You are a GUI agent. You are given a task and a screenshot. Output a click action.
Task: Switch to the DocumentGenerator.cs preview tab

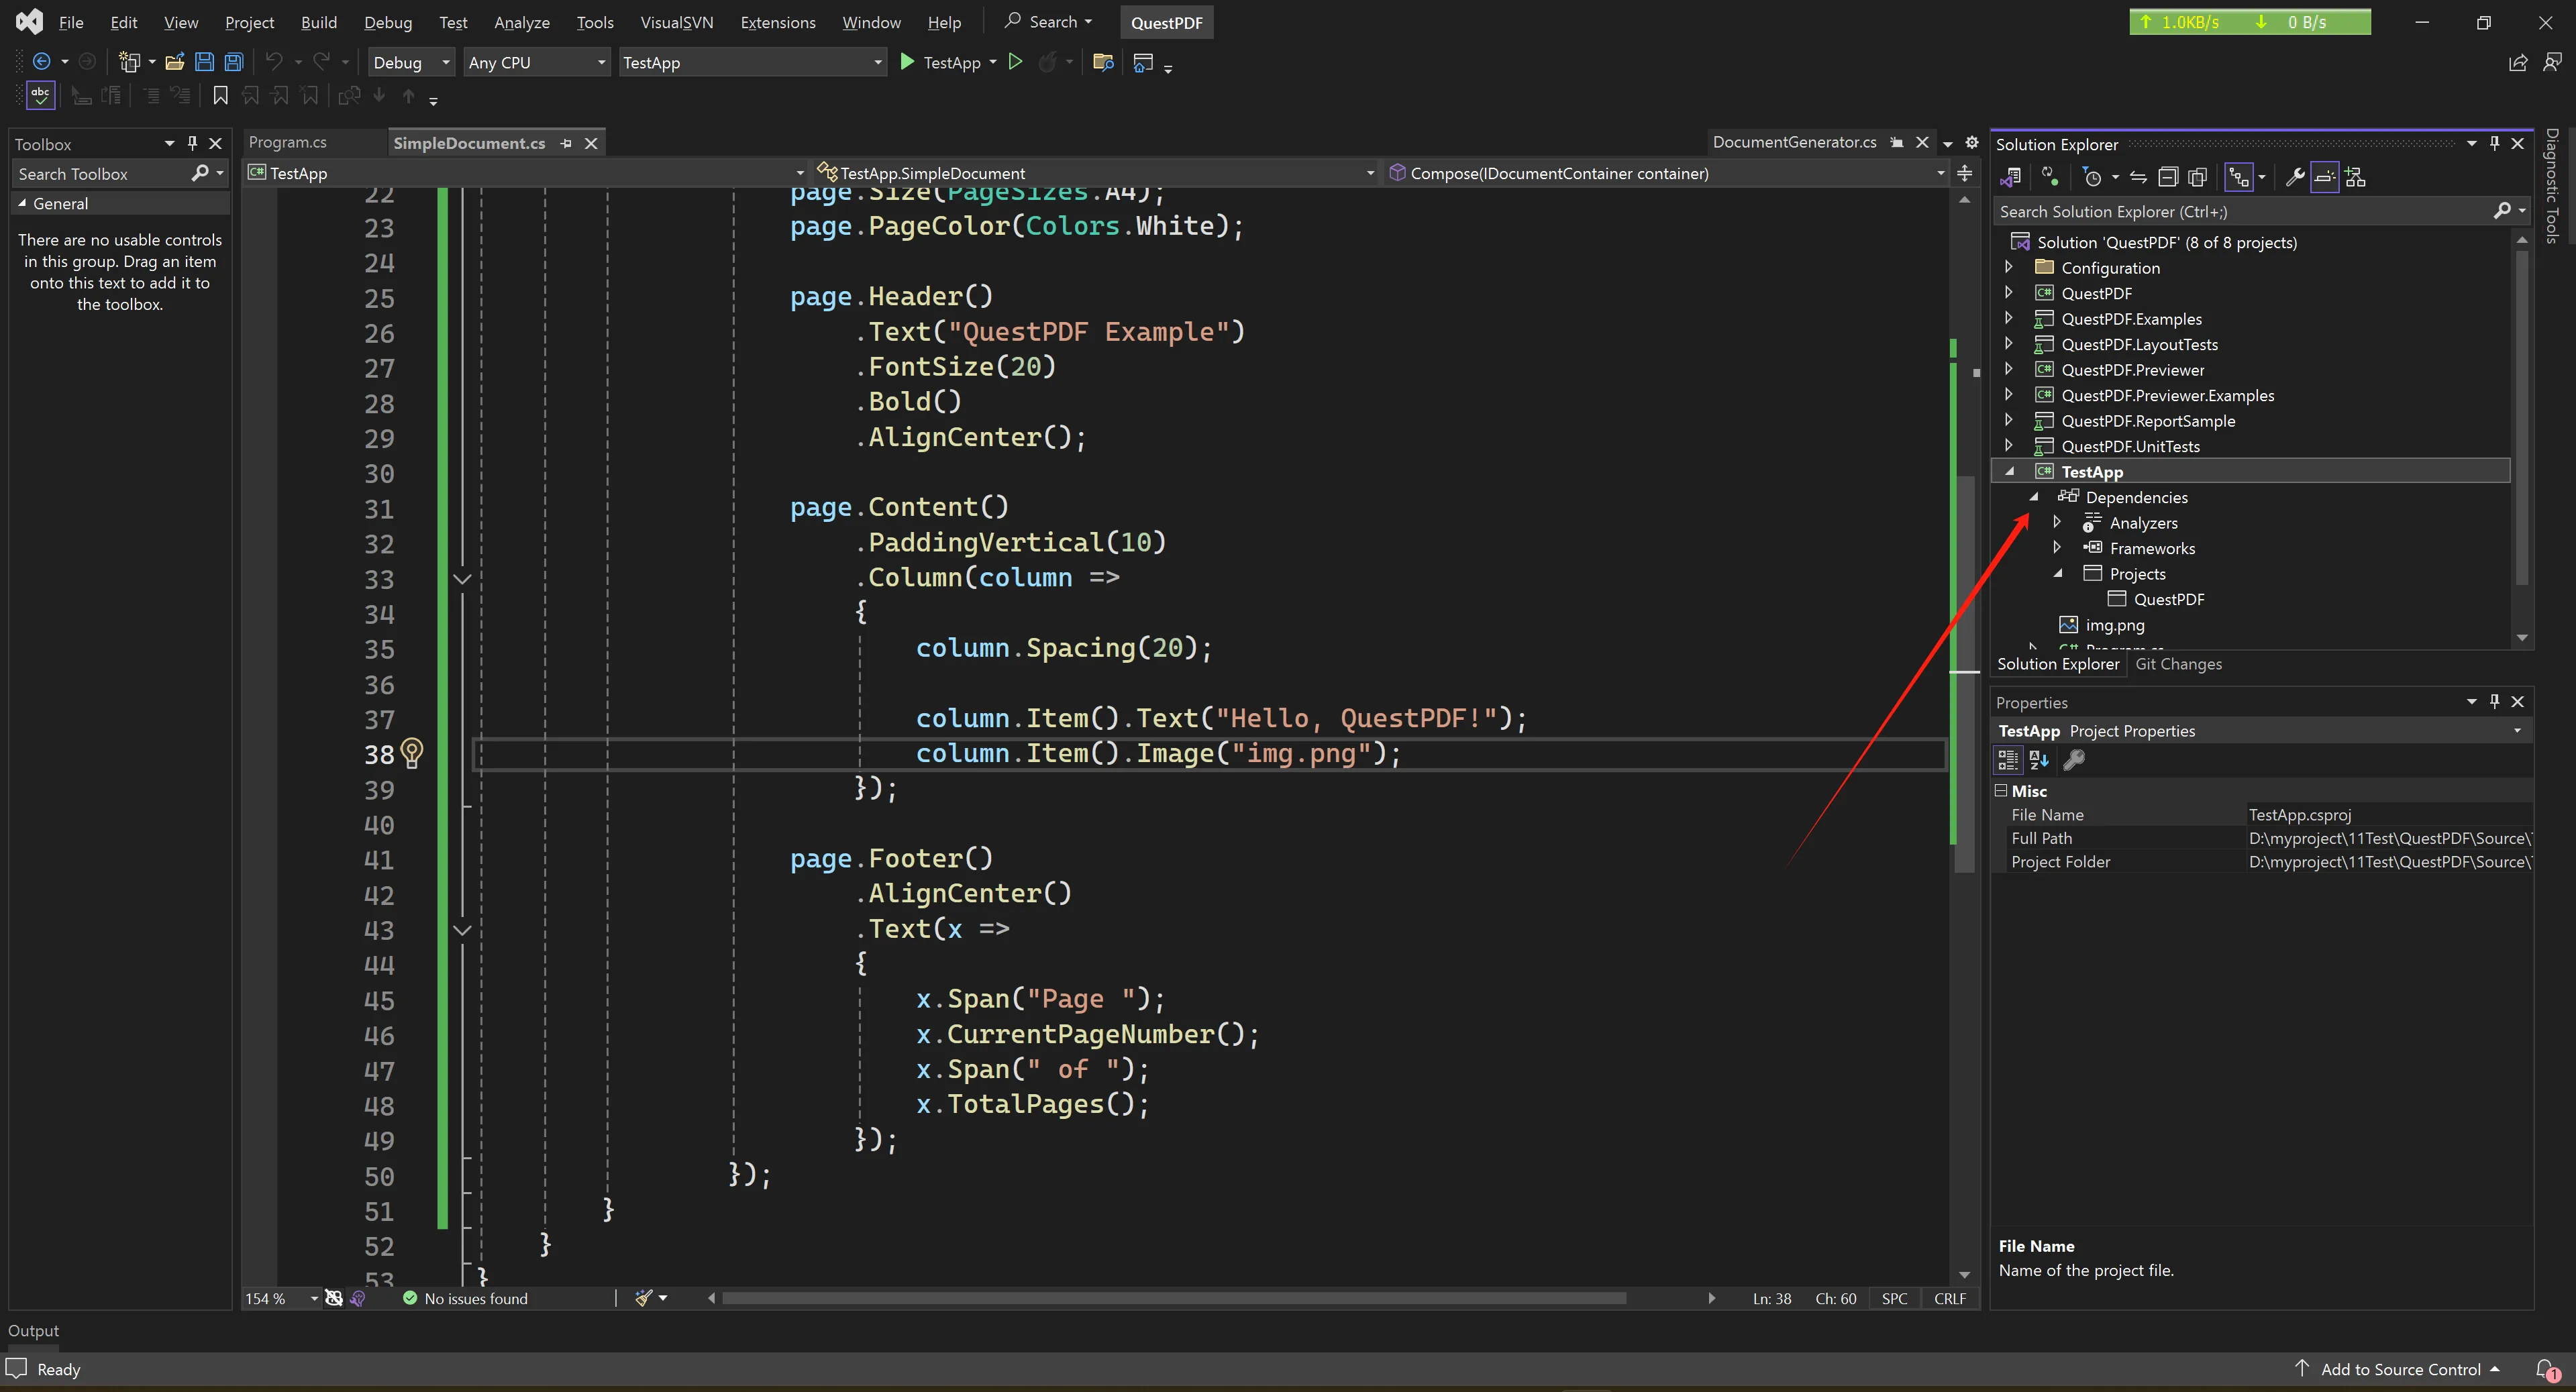coord(1794,142)
